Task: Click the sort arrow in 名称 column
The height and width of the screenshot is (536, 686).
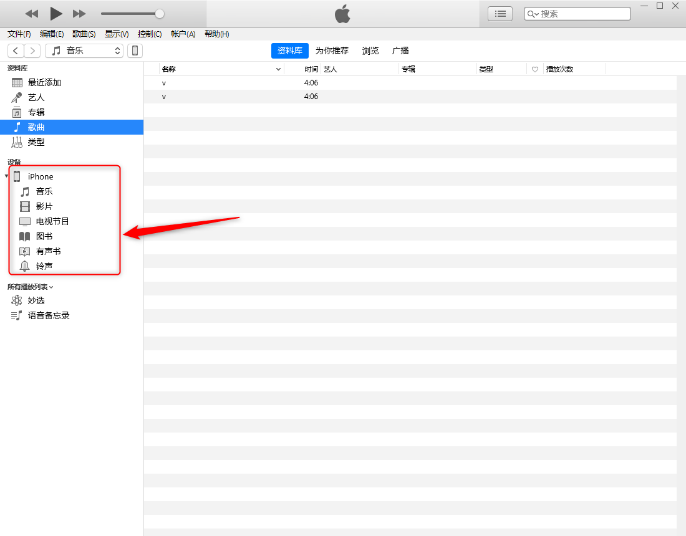Action: point(278,69)
